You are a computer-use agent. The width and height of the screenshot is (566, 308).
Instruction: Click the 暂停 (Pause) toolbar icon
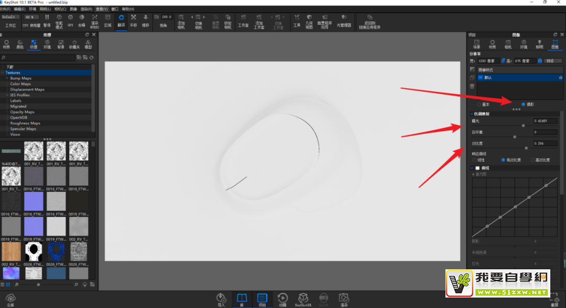tap(47, 20)
